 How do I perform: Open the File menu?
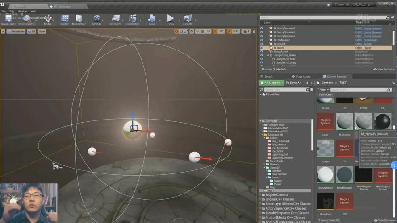4,12
